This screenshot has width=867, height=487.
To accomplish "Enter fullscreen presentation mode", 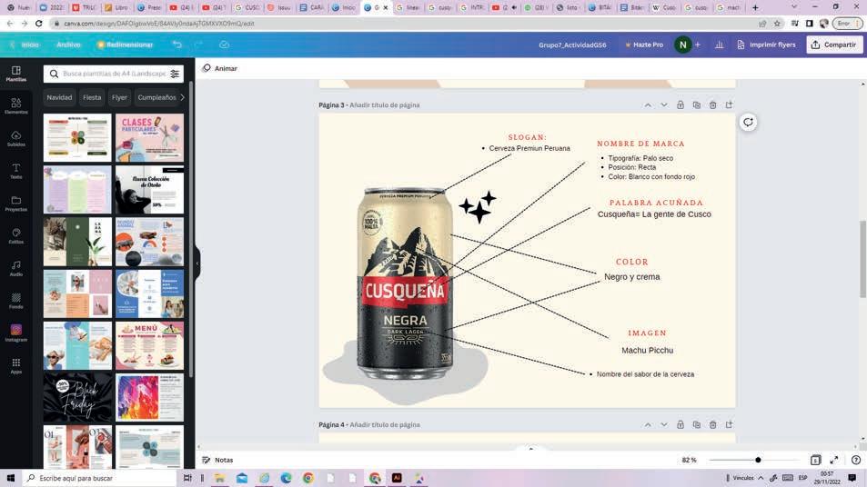I will pos(834,460).
